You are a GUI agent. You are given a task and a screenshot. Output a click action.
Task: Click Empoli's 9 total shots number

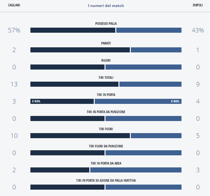(x=198, y=84)
